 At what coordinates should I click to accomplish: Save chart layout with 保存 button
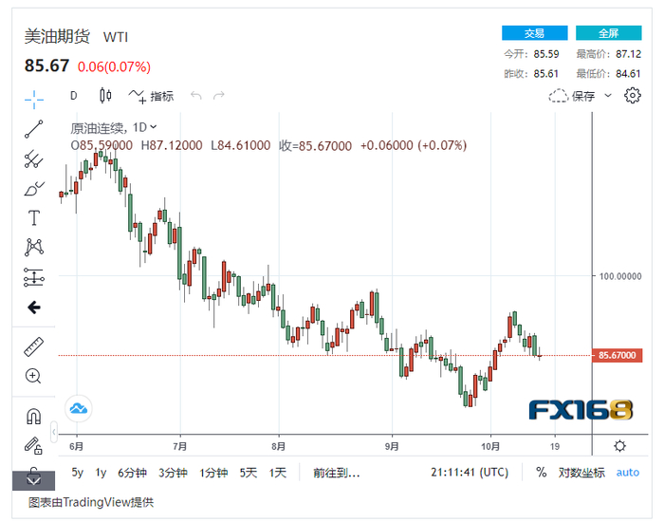click(x=572, y=96)
